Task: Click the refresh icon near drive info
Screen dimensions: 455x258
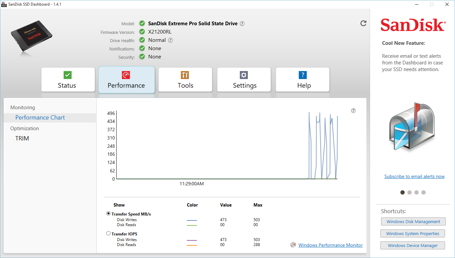Action: coord(363,23)
